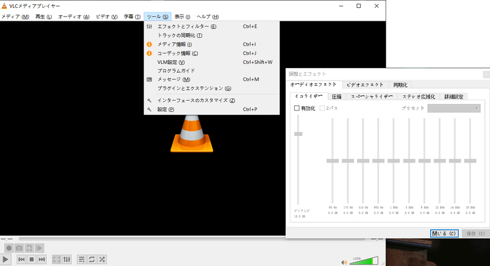This screenshot has height=266, width=490.
Task: Open the 再生 (L) menu
Action: [x=43, y=17]
